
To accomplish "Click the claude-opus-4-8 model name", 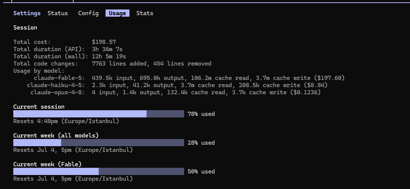I will pos(58,92).
